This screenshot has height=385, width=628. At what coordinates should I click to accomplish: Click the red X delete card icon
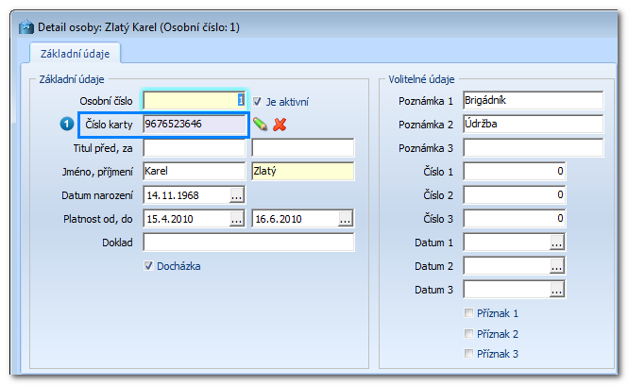(280, 124)
